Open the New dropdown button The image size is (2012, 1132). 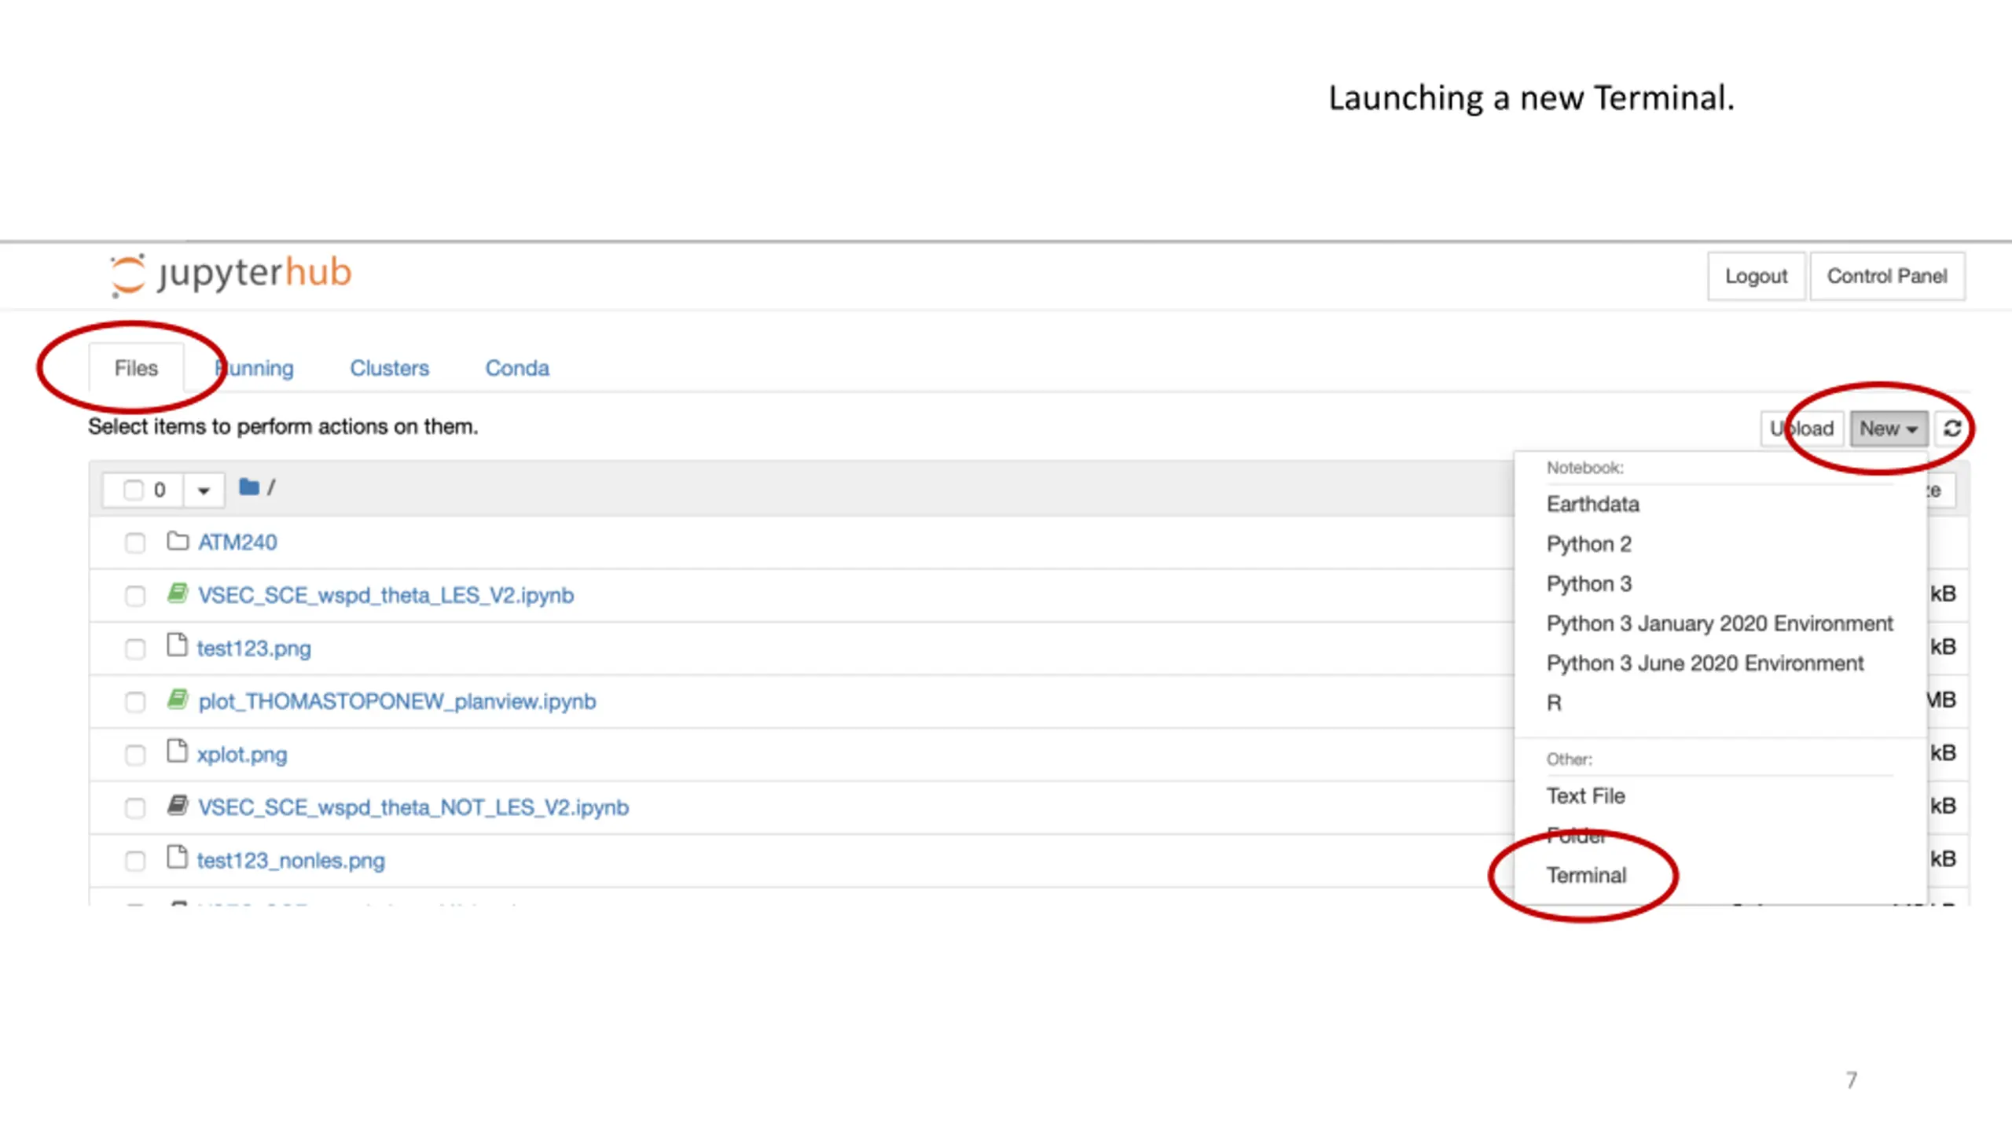pos(1888,428)
